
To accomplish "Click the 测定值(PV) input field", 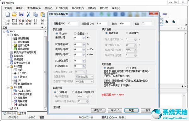I will 102,23.
